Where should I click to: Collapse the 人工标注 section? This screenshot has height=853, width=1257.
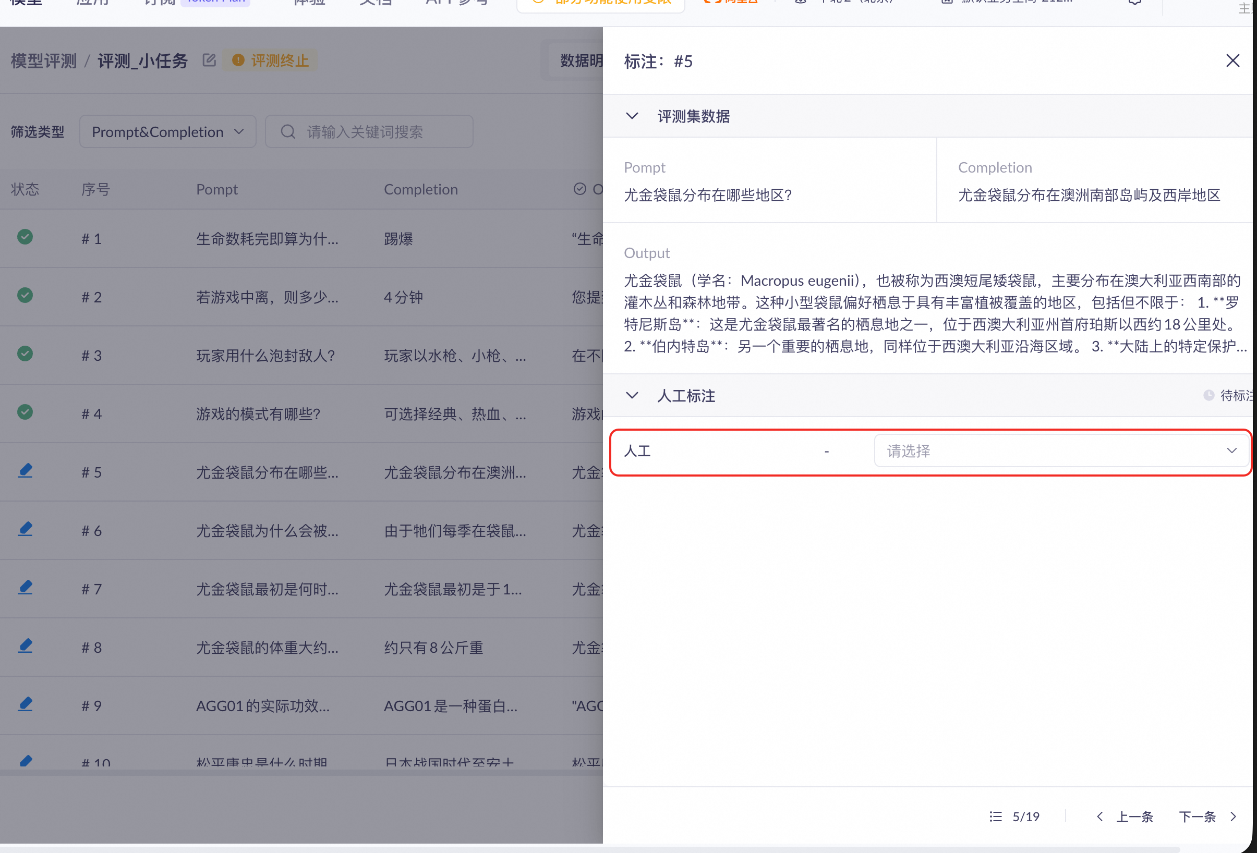(x=632, y=396)
